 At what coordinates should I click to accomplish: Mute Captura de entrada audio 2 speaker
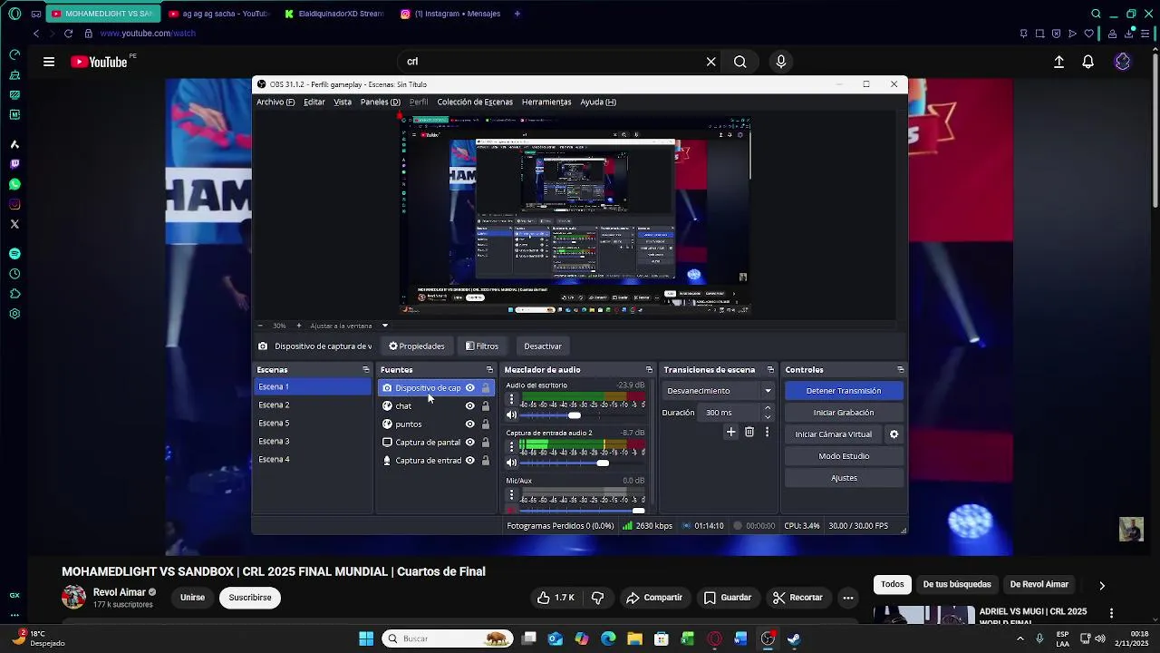click(511, 463)
